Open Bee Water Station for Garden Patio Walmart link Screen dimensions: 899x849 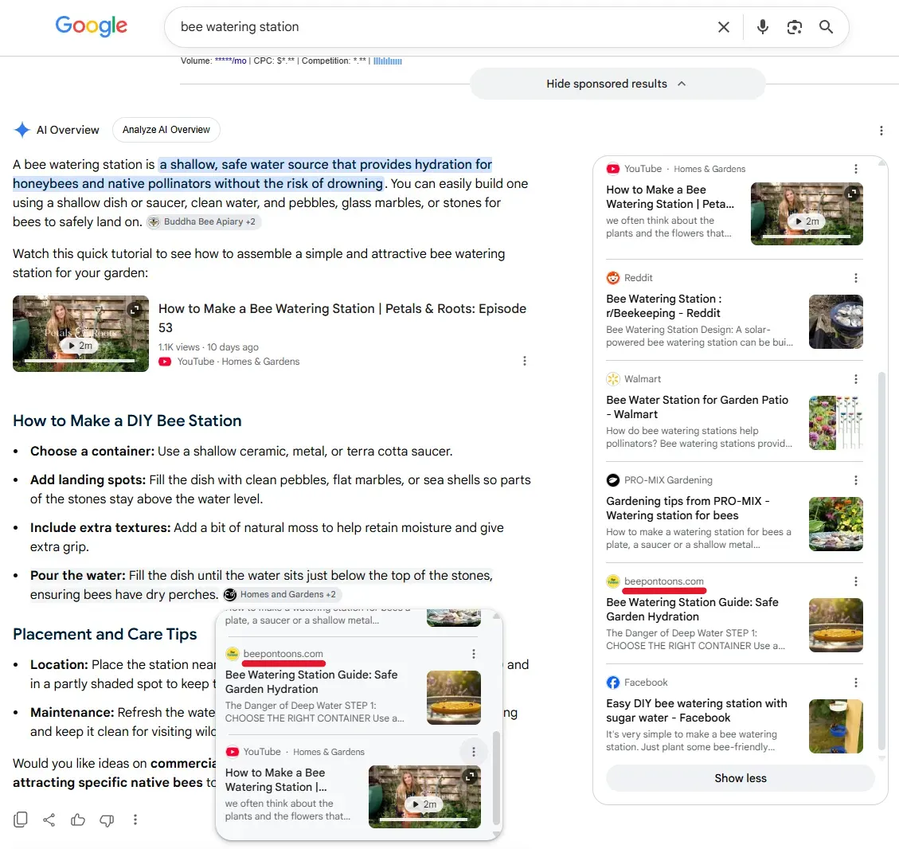point(698,407)
